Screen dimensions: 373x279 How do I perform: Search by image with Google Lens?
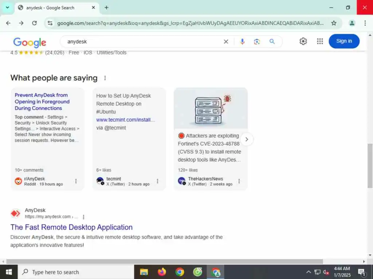[x=257, y=41]
